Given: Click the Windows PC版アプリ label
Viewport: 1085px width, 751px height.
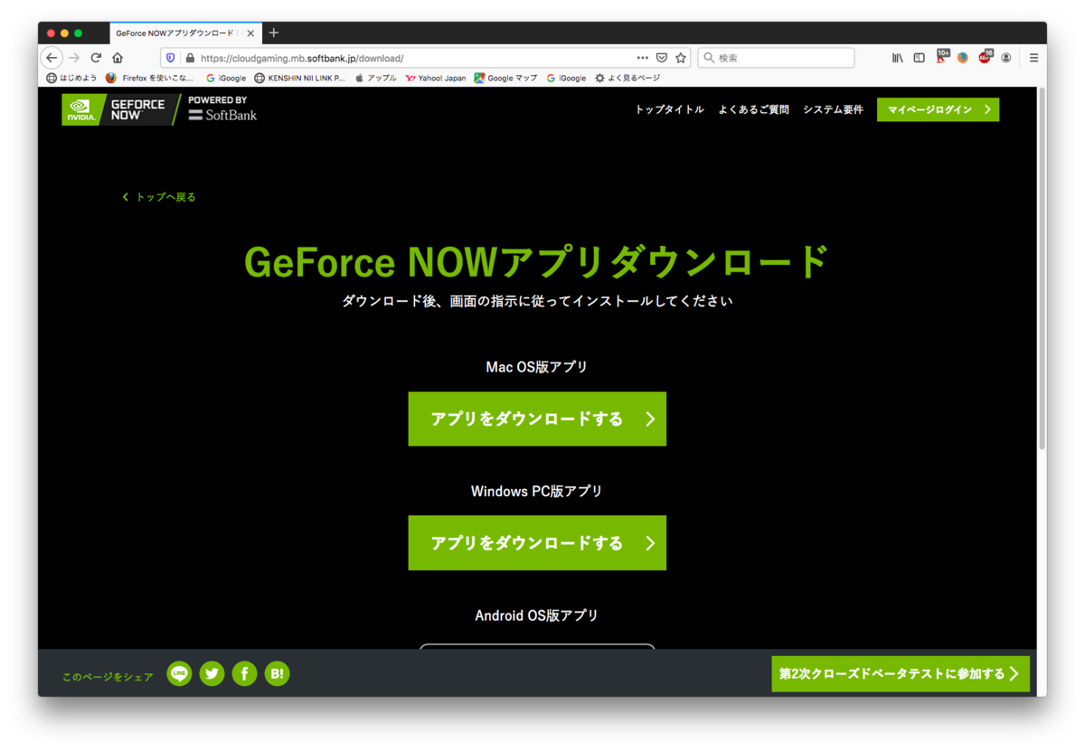Looking at the screenshot, I should coord(537,491).
